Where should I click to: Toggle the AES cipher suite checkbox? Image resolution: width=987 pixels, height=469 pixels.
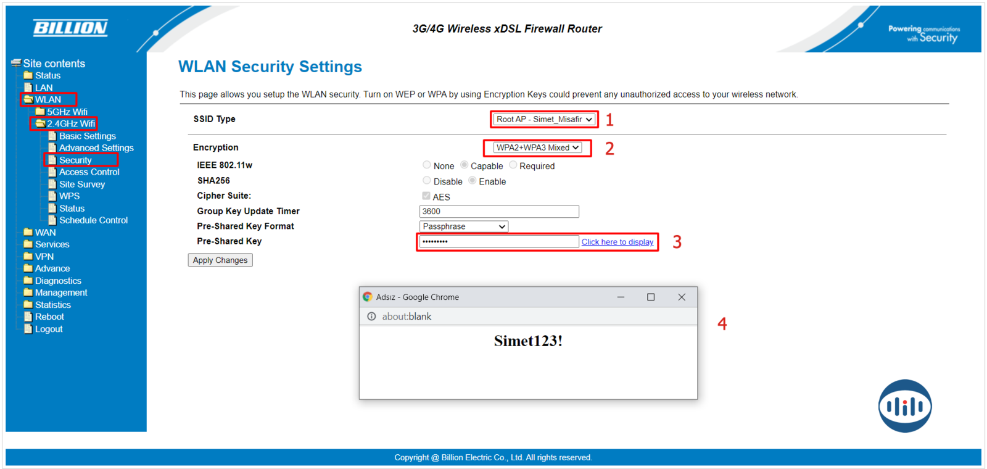click(x=426, y=196)
